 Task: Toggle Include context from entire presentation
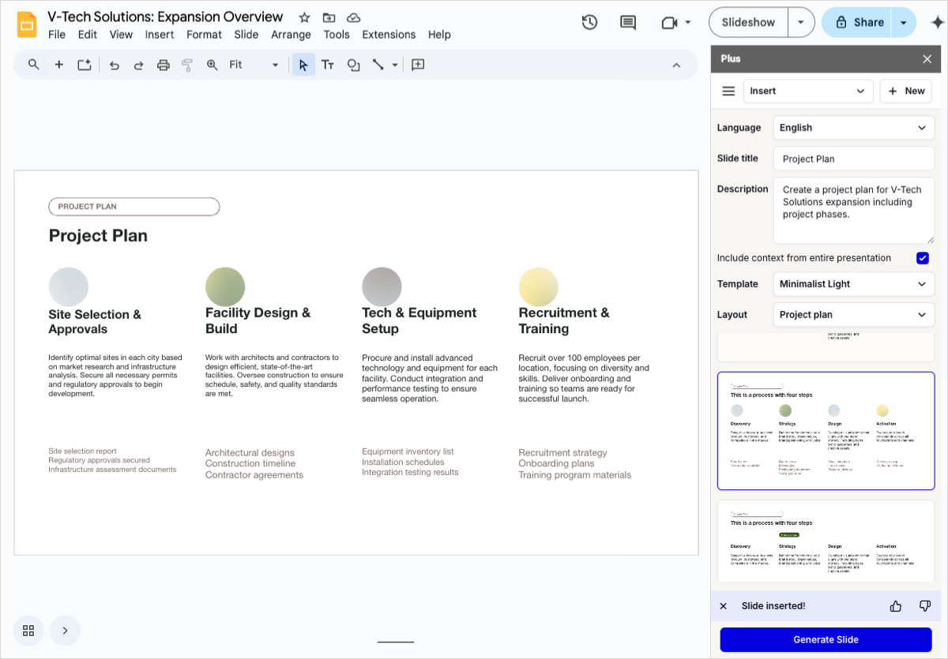[923, 258]
